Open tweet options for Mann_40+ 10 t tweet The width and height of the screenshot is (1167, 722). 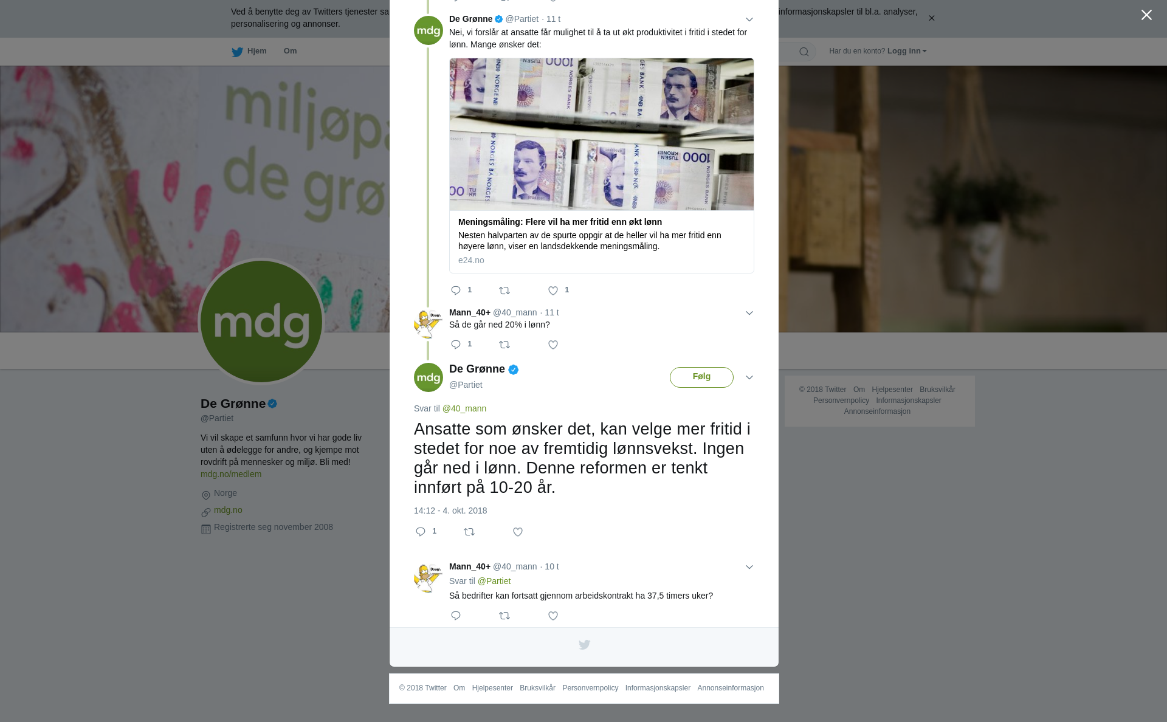click(749, 568)
